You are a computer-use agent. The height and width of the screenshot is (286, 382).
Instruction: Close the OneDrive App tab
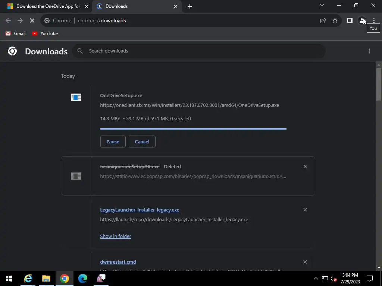(87, 6)
